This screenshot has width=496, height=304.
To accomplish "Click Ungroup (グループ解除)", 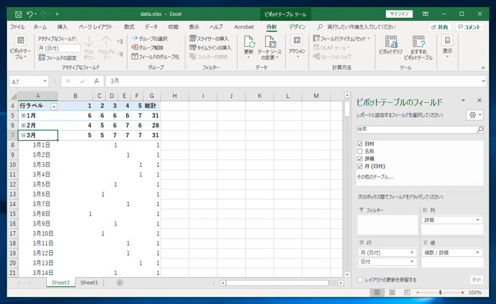I will 147,48.
